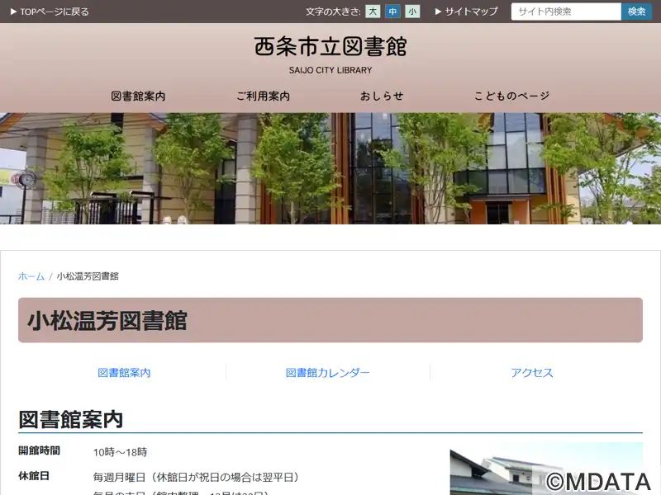Image resolution: width=661 pixels, height=495 pixels.
Task: Select the 毎週月曜日 closed-day text
Action: [196, 478]
